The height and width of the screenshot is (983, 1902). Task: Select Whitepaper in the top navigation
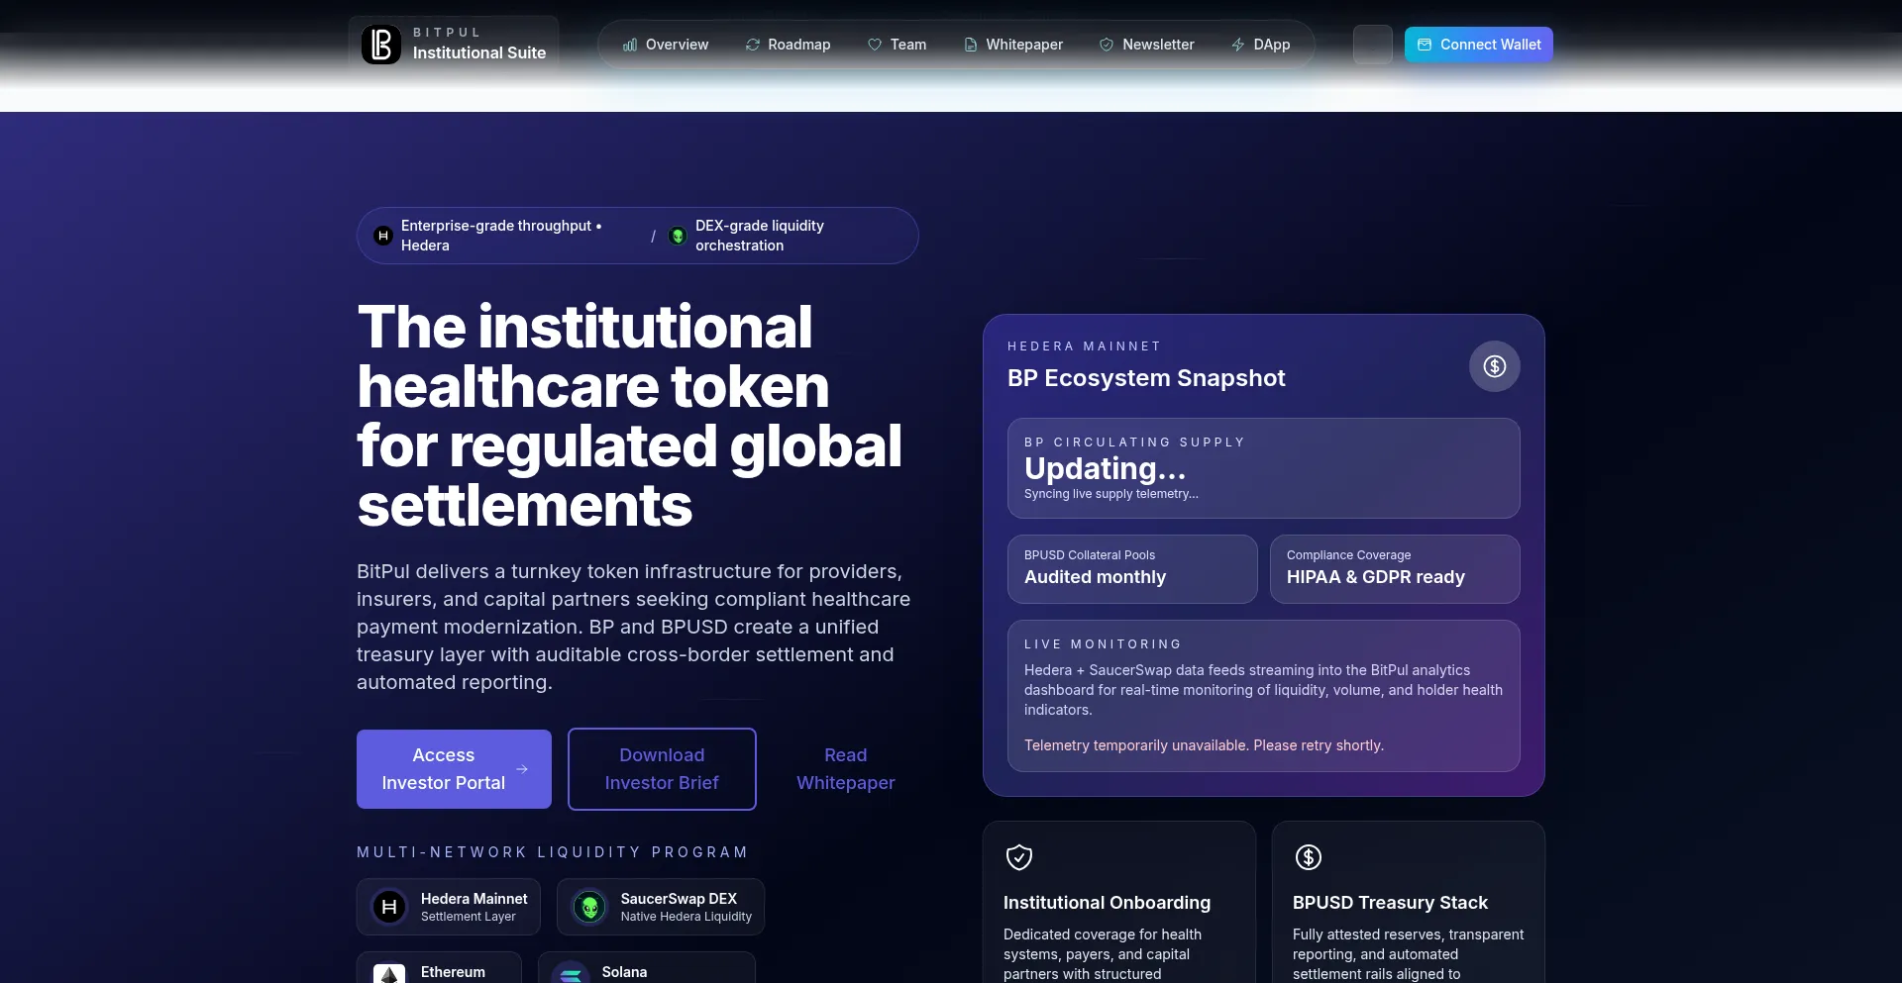pos(1013,45)
